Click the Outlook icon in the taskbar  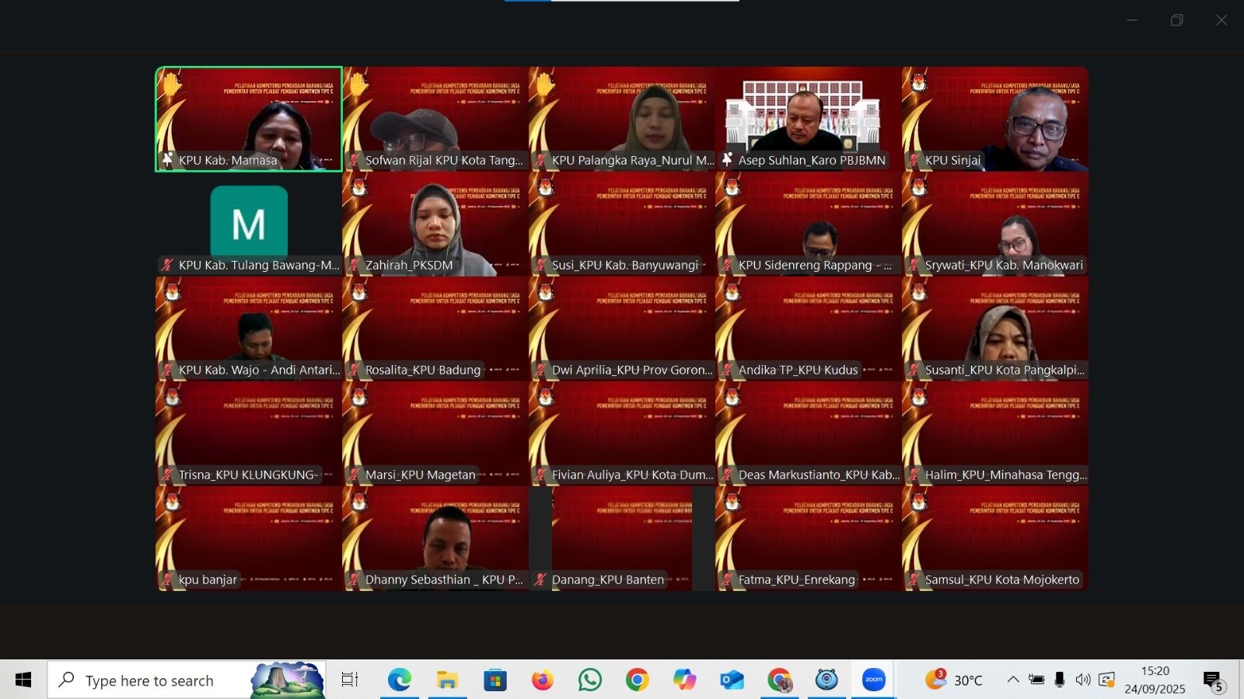732,680
